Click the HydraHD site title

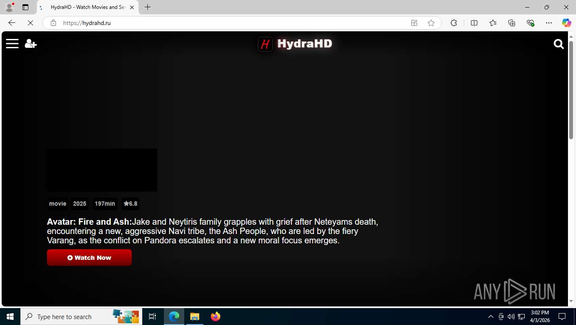(305, 44)
